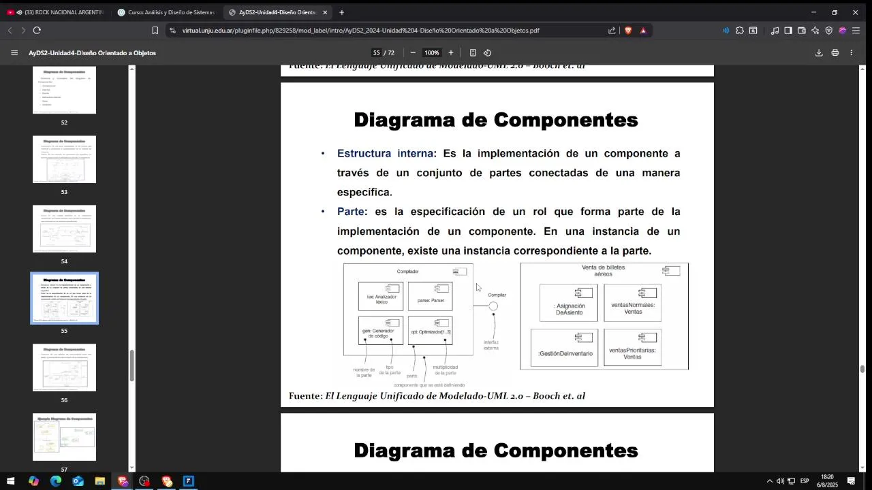Open page 56 thumbnail
The width and height of the screenshot is (872, 490).
pos(64,367)
